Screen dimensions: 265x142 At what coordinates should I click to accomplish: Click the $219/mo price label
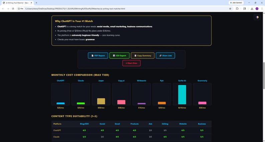tap(182, 108)
